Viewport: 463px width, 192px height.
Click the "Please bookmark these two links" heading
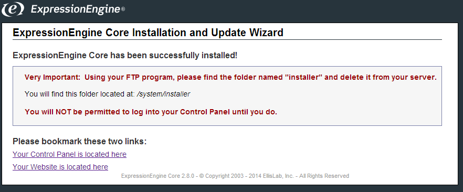point(79,142)
